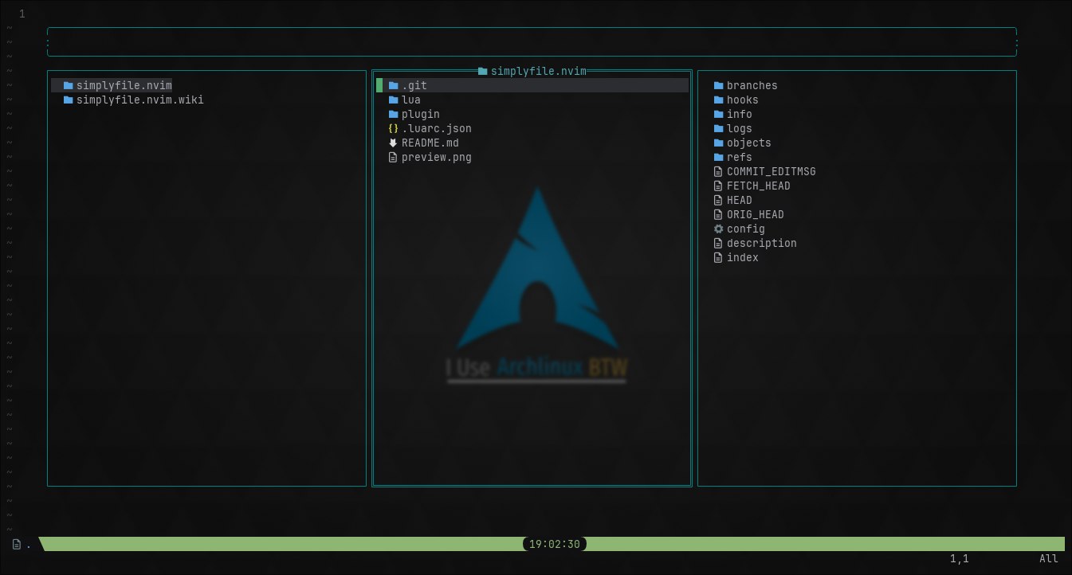Screen dimensions: 1072x575
Task: Click the folder icon in the simplyfile.nvim title
Action: (x=482, y=71)
